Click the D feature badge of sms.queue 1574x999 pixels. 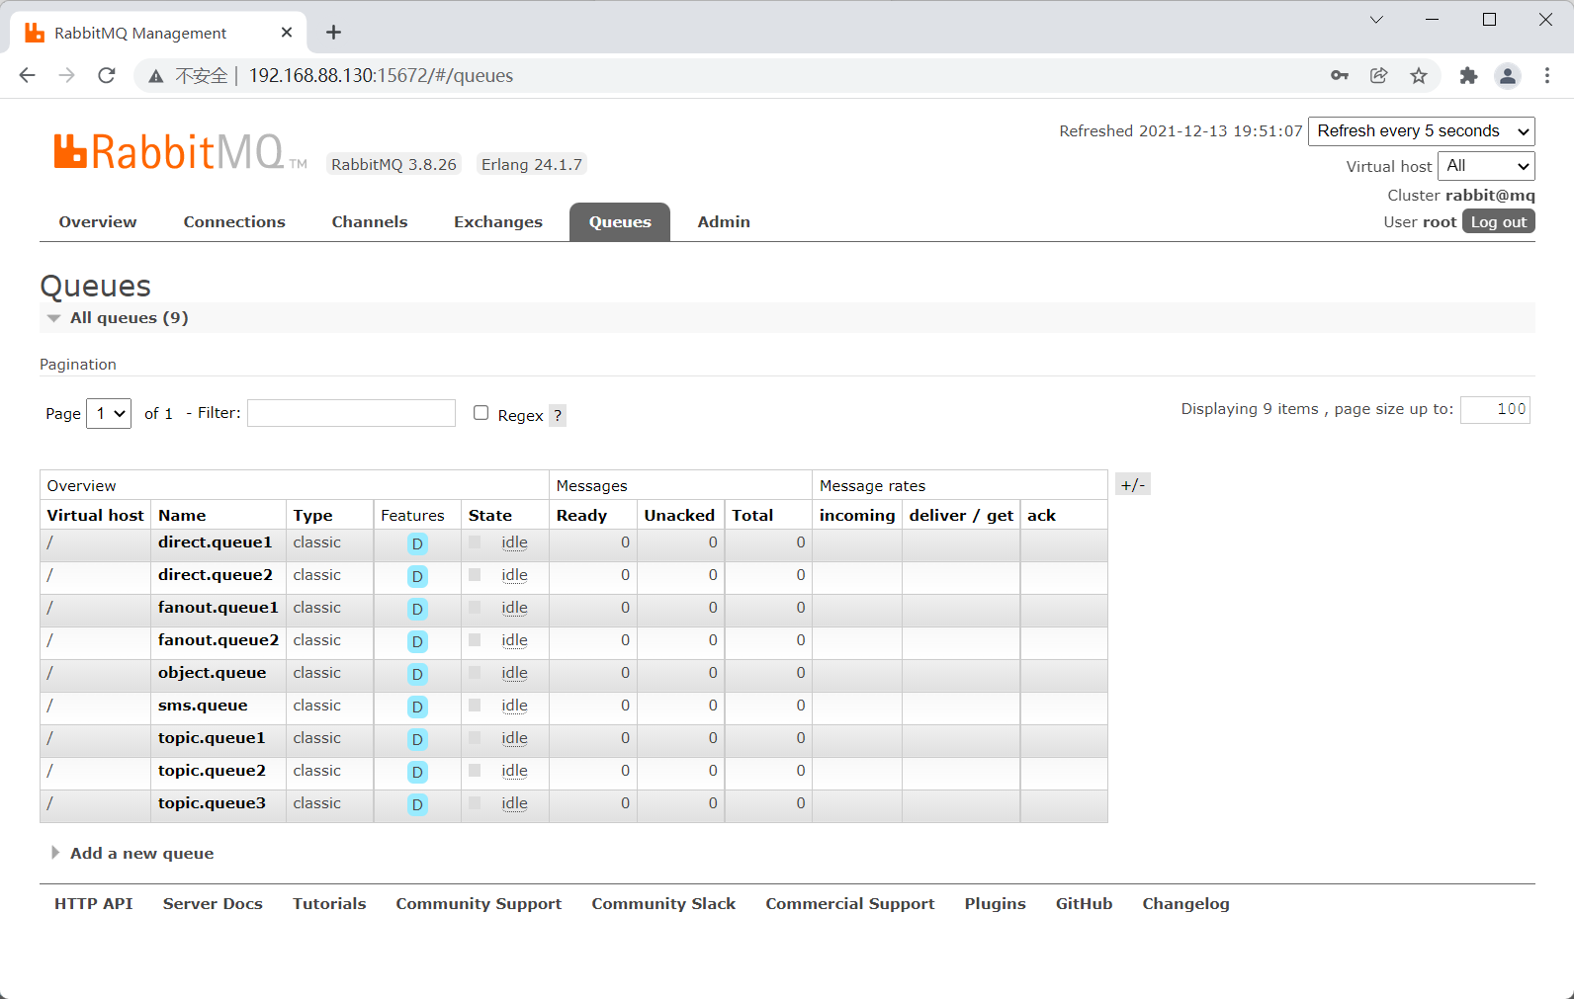[417, 707]
